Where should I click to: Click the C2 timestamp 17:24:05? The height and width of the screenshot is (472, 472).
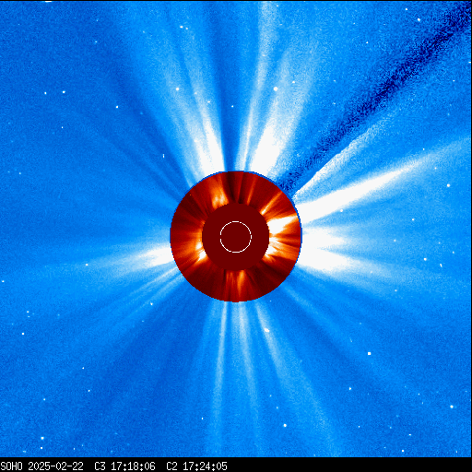(x=205, y=466)
